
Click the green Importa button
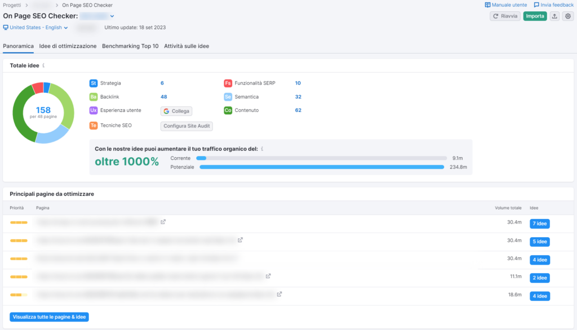coord(534,16)
